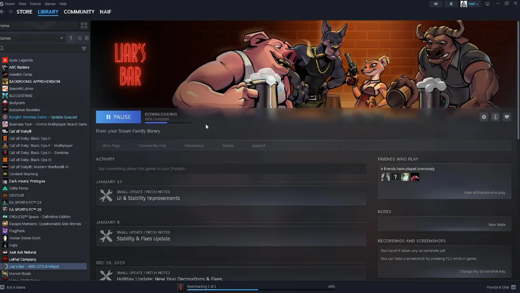
Task: Click the plus icon beside Add a Game
Action: 2,287
